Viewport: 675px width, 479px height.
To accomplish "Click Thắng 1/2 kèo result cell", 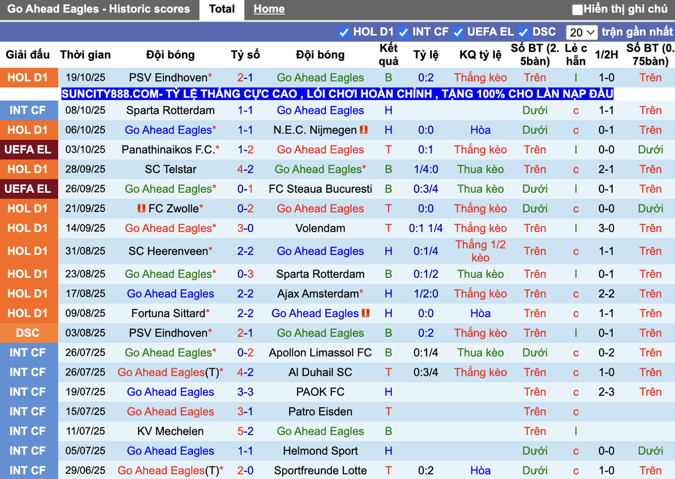I will click(x=480, y=251).
